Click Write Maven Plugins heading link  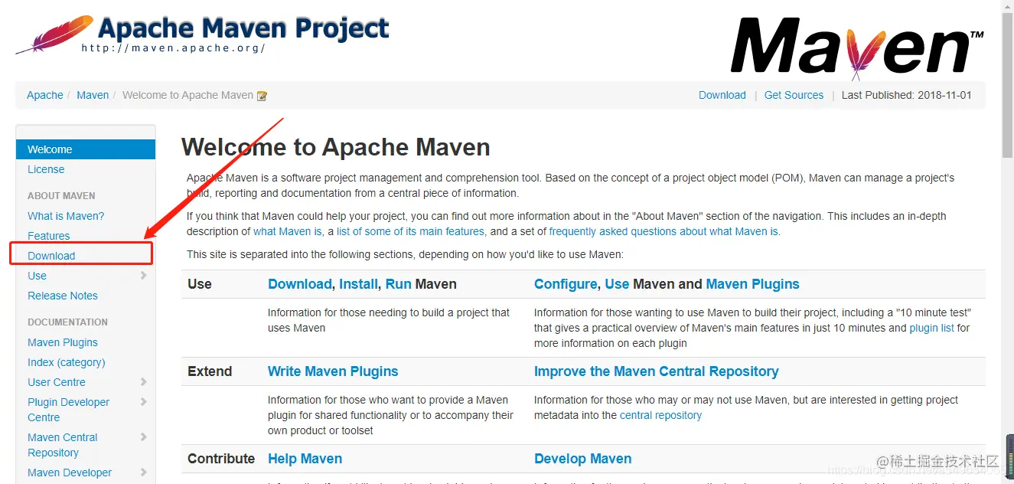tap(333, 371)
